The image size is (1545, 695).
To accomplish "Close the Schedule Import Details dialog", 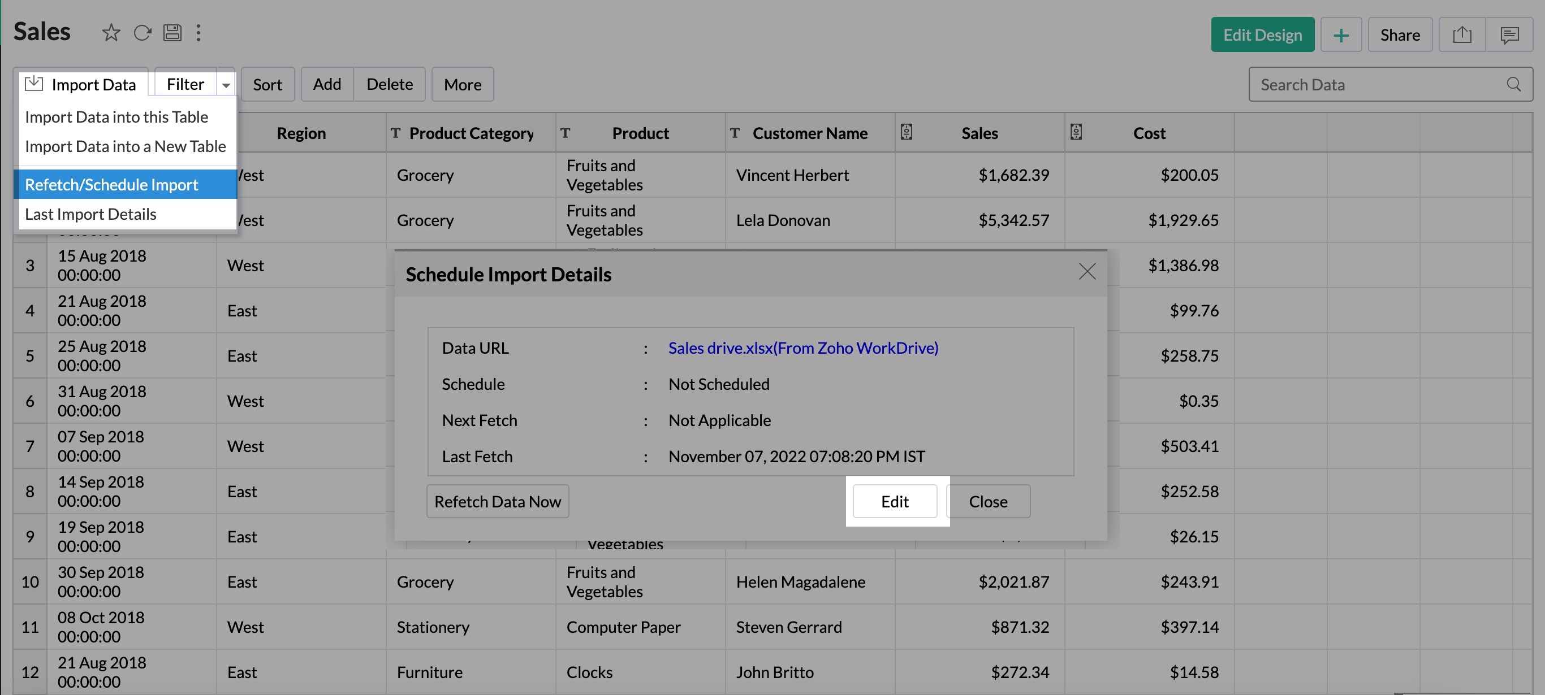I will pyautogui.click(x=1087, y=271).
